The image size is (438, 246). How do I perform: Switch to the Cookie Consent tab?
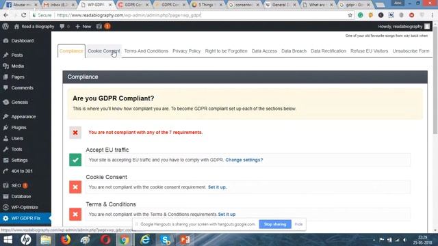coord(104,51)
